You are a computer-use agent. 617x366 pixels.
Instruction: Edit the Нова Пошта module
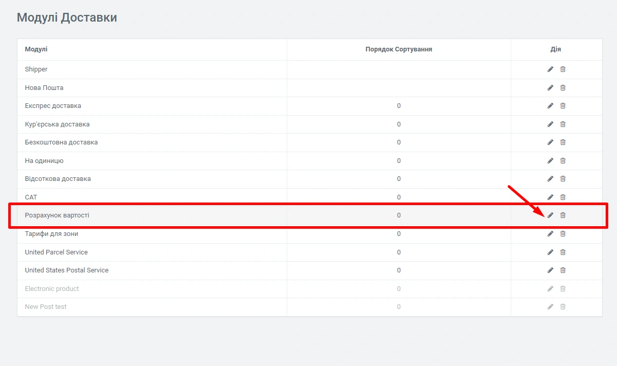(550, 88)
